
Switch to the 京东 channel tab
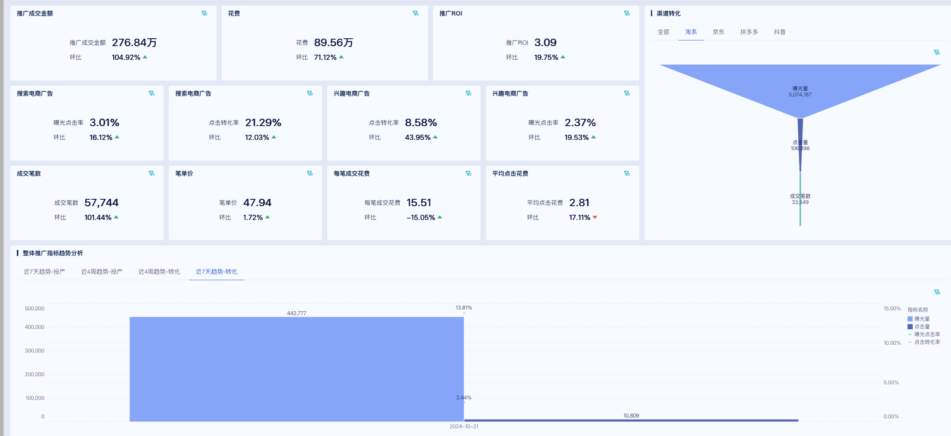click(719, 31)
